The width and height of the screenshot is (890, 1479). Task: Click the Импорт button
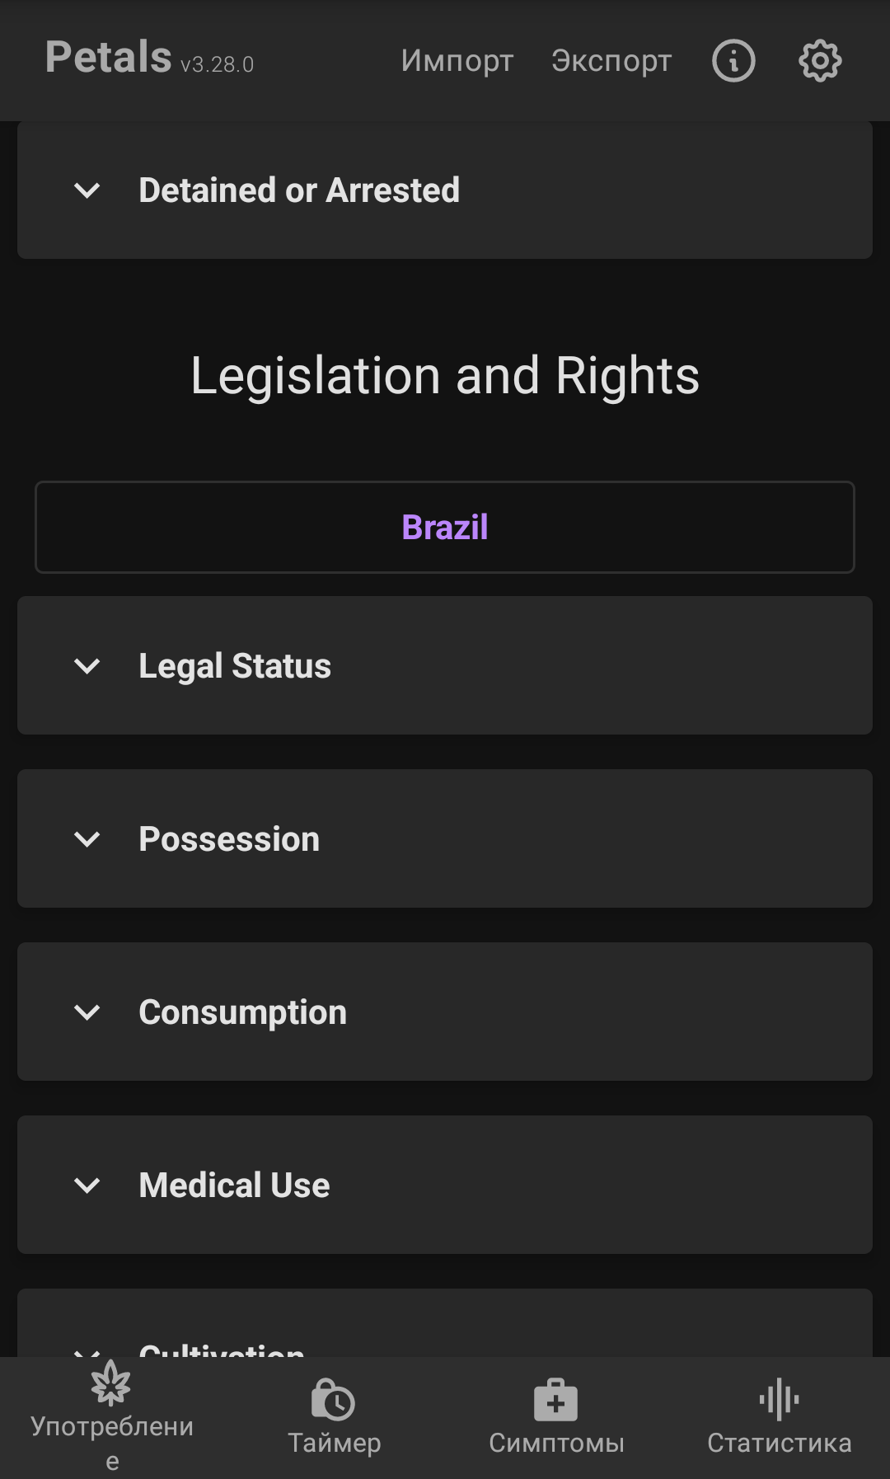pyautogui.click(x=457, y=60)
